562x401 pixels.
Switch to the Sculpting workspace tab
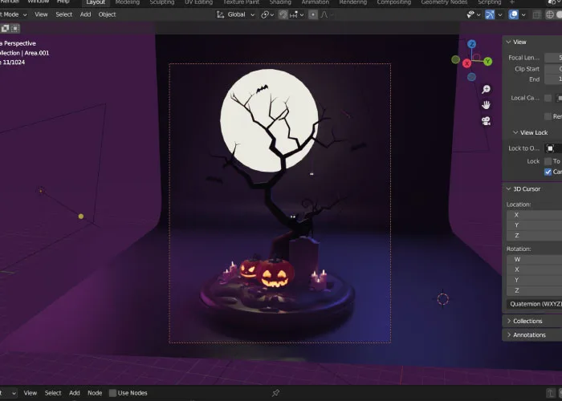pos(161,2)
